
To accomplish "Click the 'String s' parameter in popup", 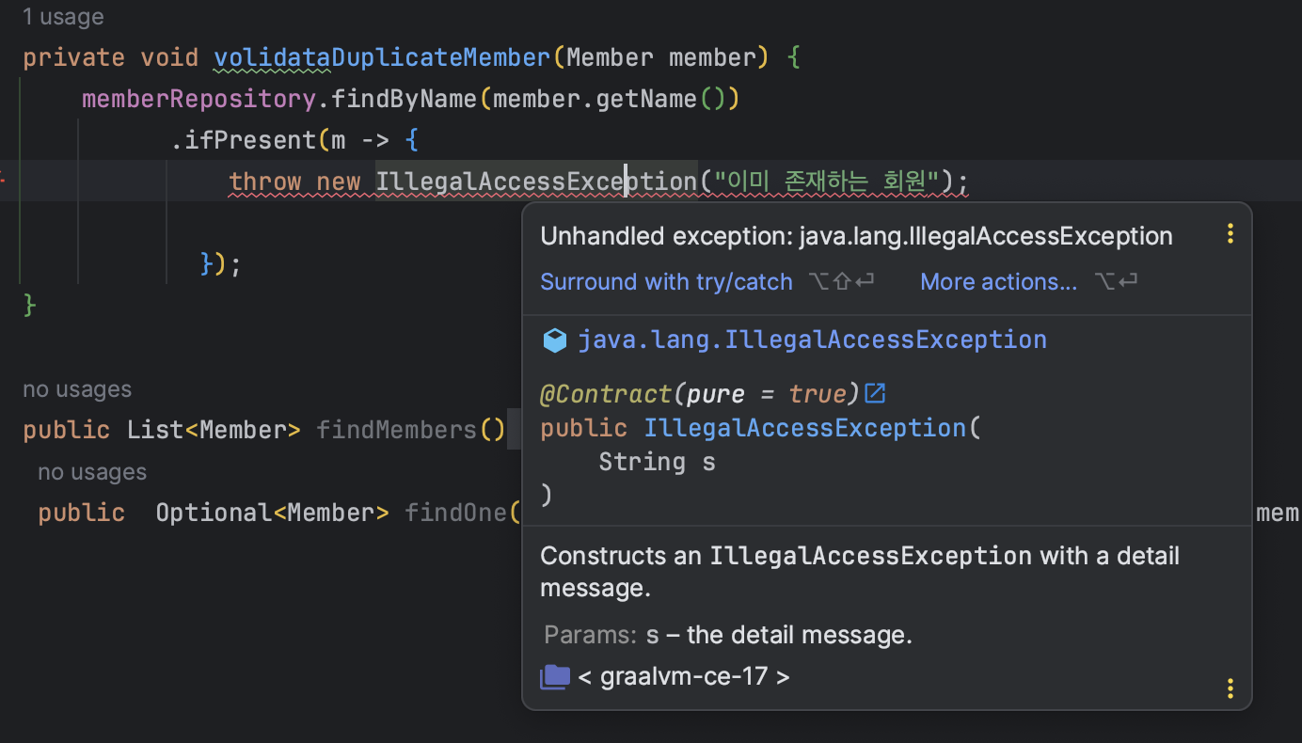I will [657, 462].
